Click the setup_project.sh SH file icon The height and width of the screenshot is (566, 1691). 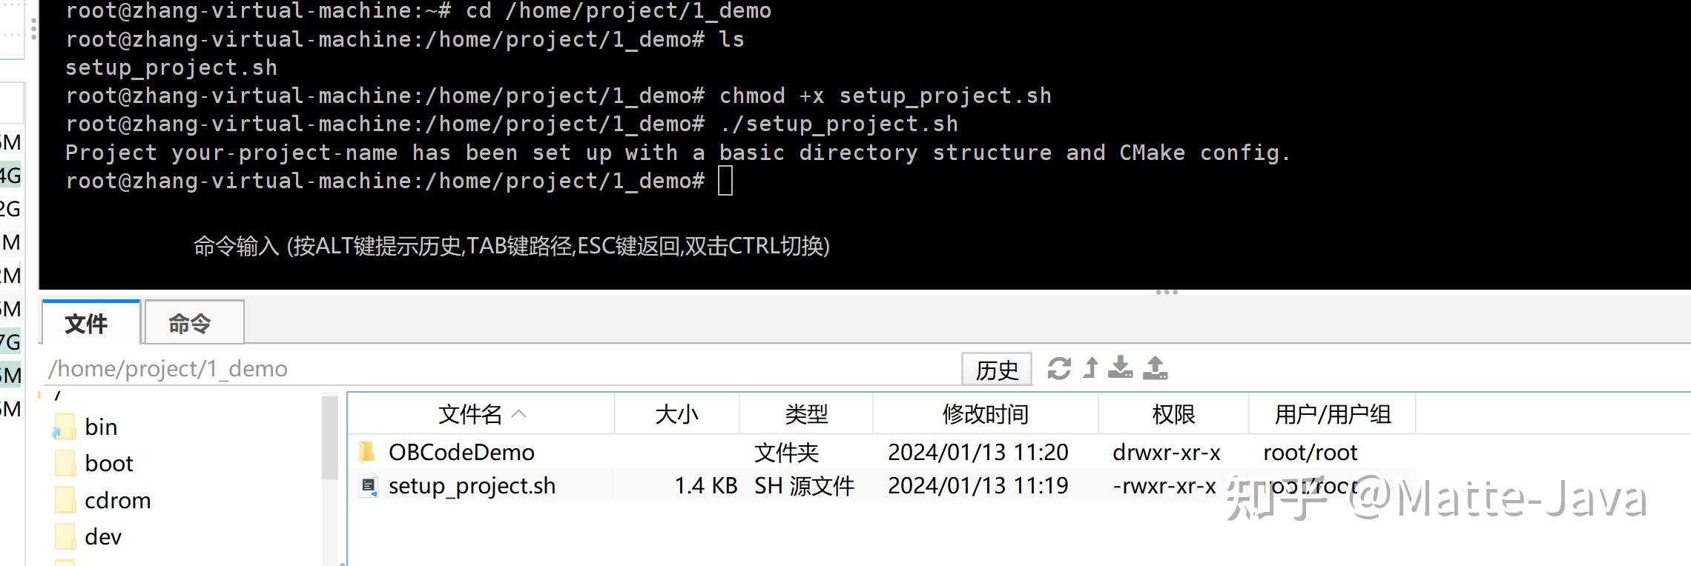[x=369, y=485]
